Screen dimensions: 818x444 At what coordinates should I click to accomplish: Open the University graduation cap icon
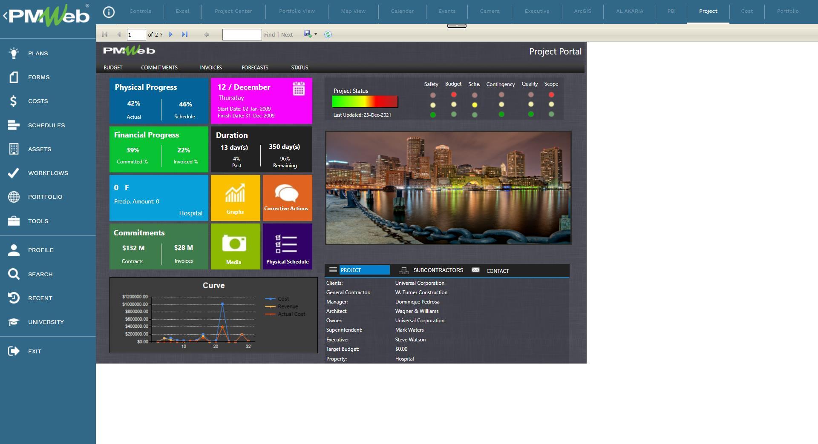[x=14, y=322]
